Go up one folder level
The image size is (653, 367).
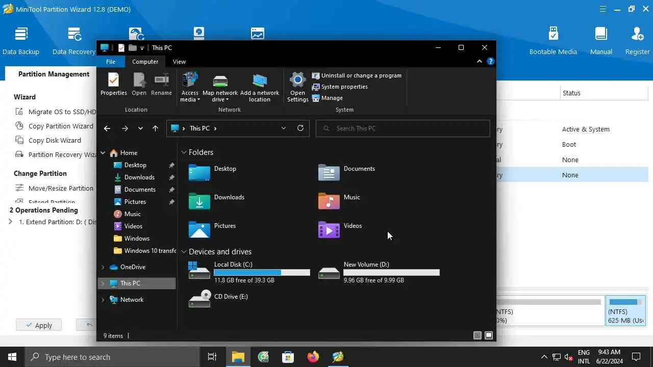pyautogui.click(x=155, y=128)
